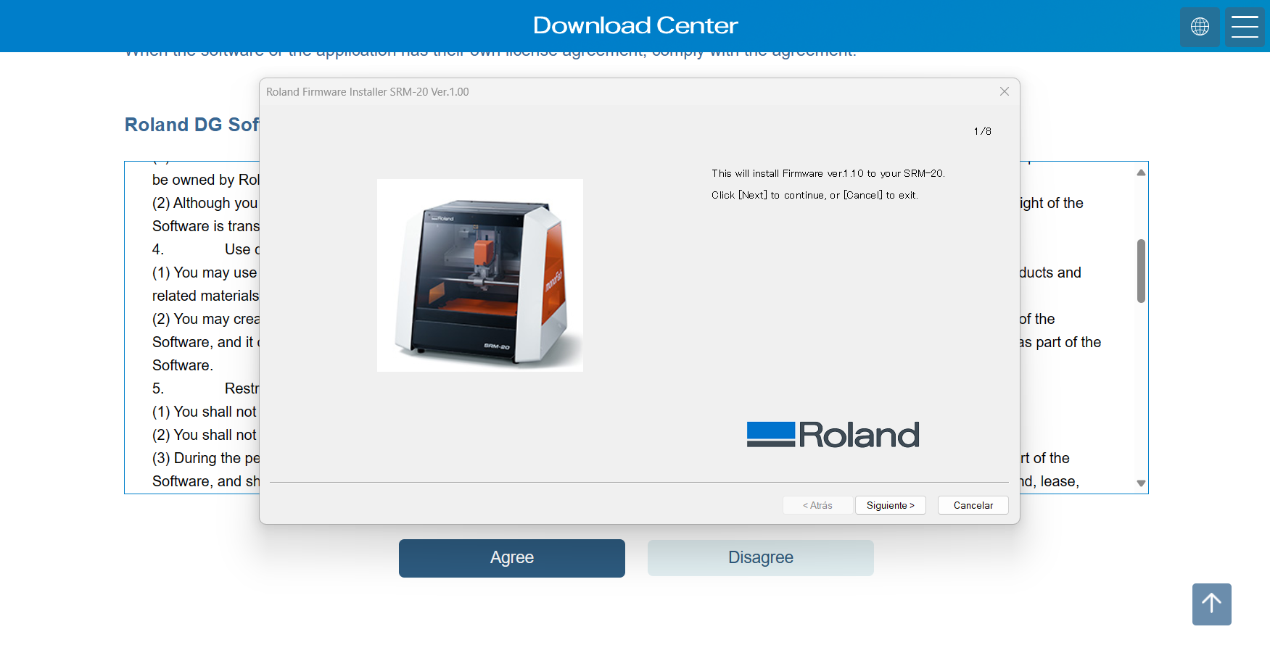
Task: Click the Agree button
Action: (x=512, y=558)
